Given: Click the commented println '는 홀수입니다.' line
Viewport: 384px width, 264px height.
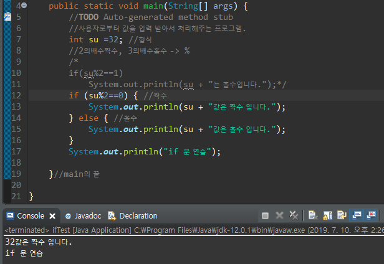Looking at the screenshot, I should (x=188, y=85).
